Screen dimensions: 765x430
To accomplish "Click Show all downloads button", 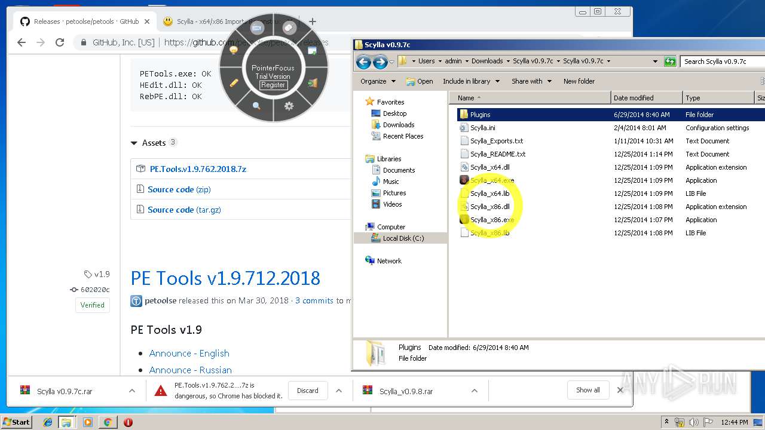I will click(x=588, y=390).
